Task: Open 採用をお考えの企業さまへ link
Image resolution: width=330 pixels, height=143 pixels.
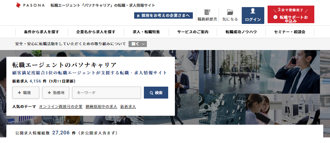Action: (164, 15)
